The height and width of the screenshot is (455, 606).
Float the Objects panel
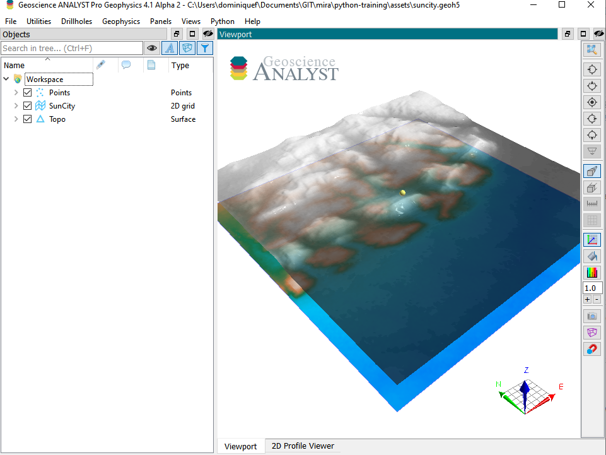click(177, 34)
